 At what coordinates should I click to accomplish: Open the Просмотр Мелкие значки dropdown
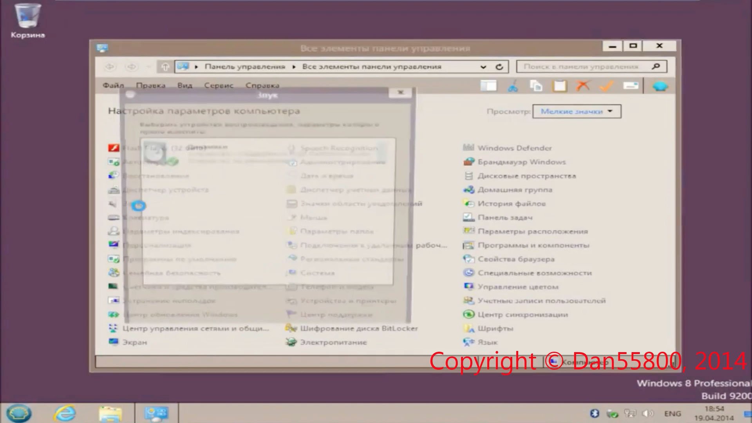pyautogui.click(x=577, y=111)
